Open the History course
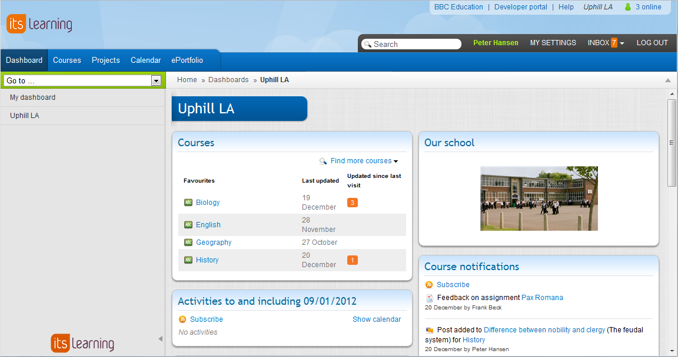Image resolution: width=678 pixels, height=357 pixels. coord(207,260)
